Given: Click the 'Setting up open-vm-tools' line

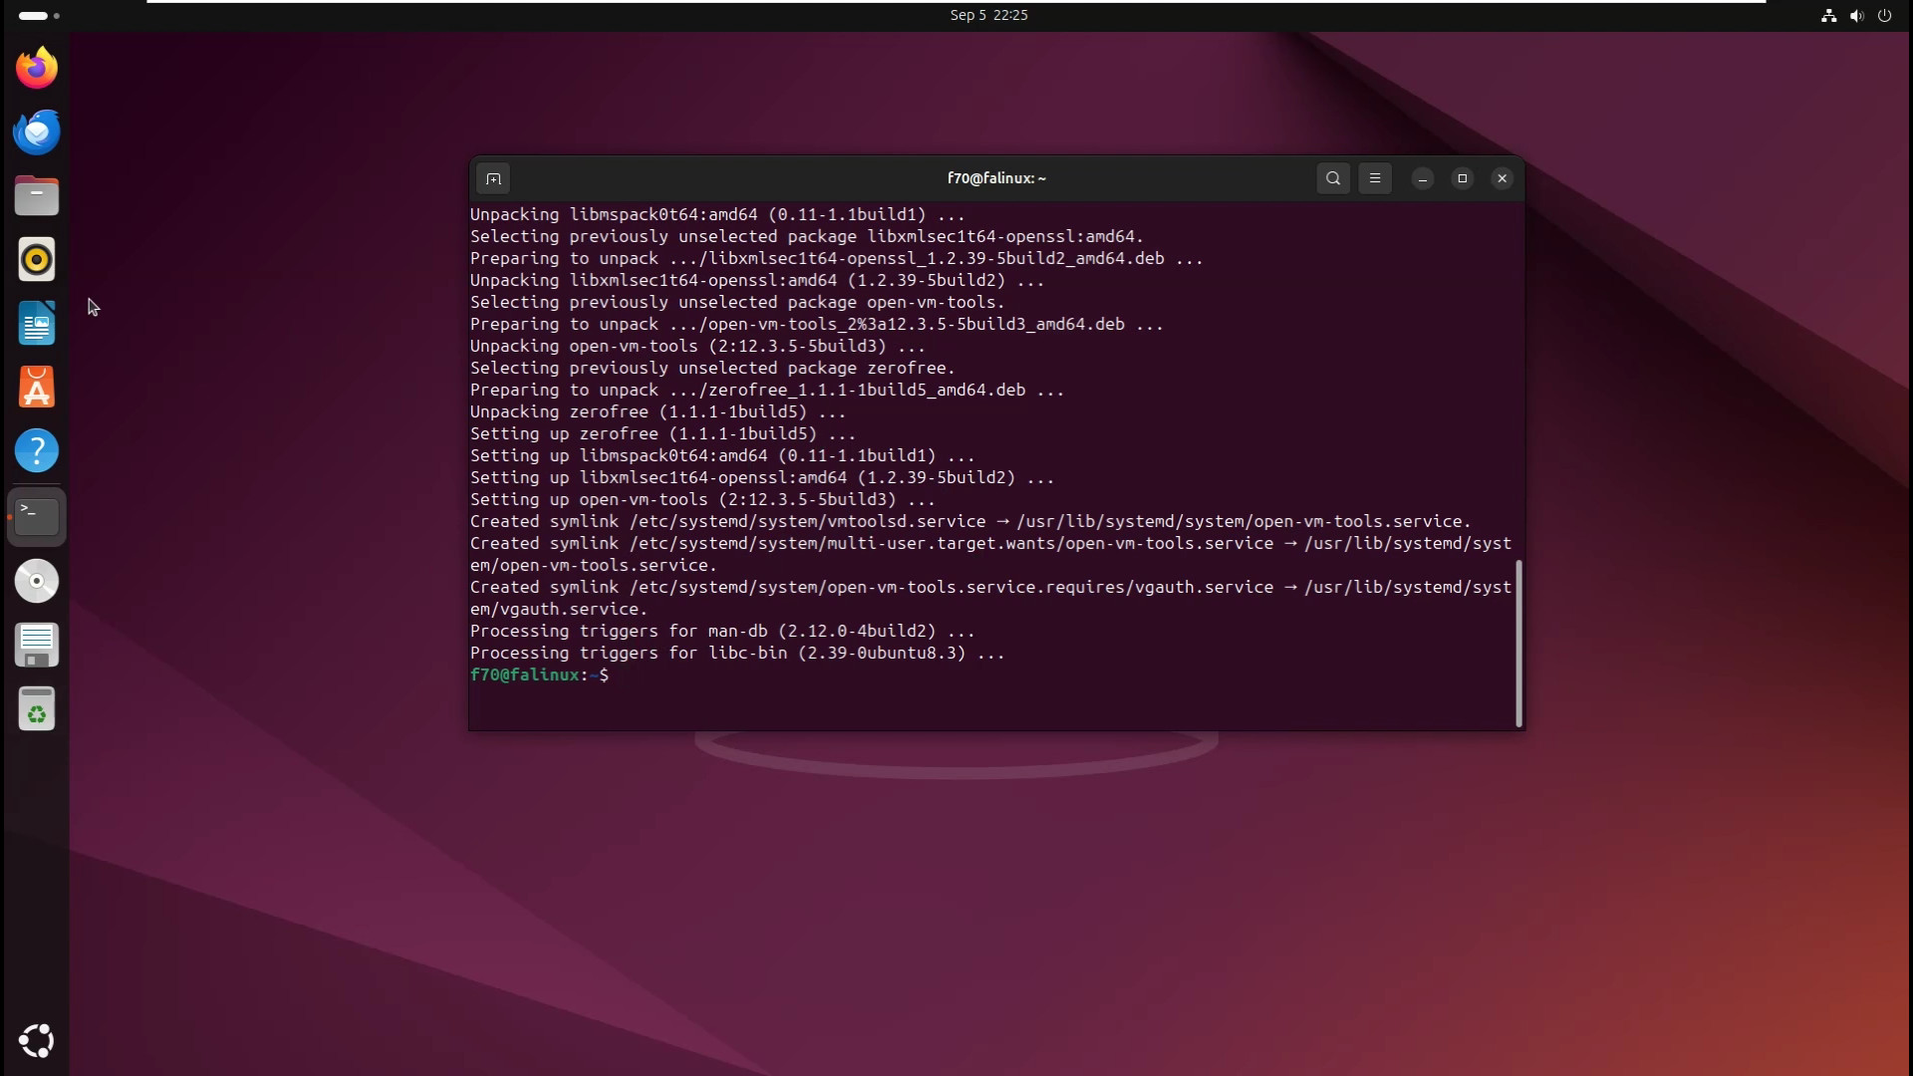Looking at the screenshot, I should pyautogui.click(x=702, y=499).
